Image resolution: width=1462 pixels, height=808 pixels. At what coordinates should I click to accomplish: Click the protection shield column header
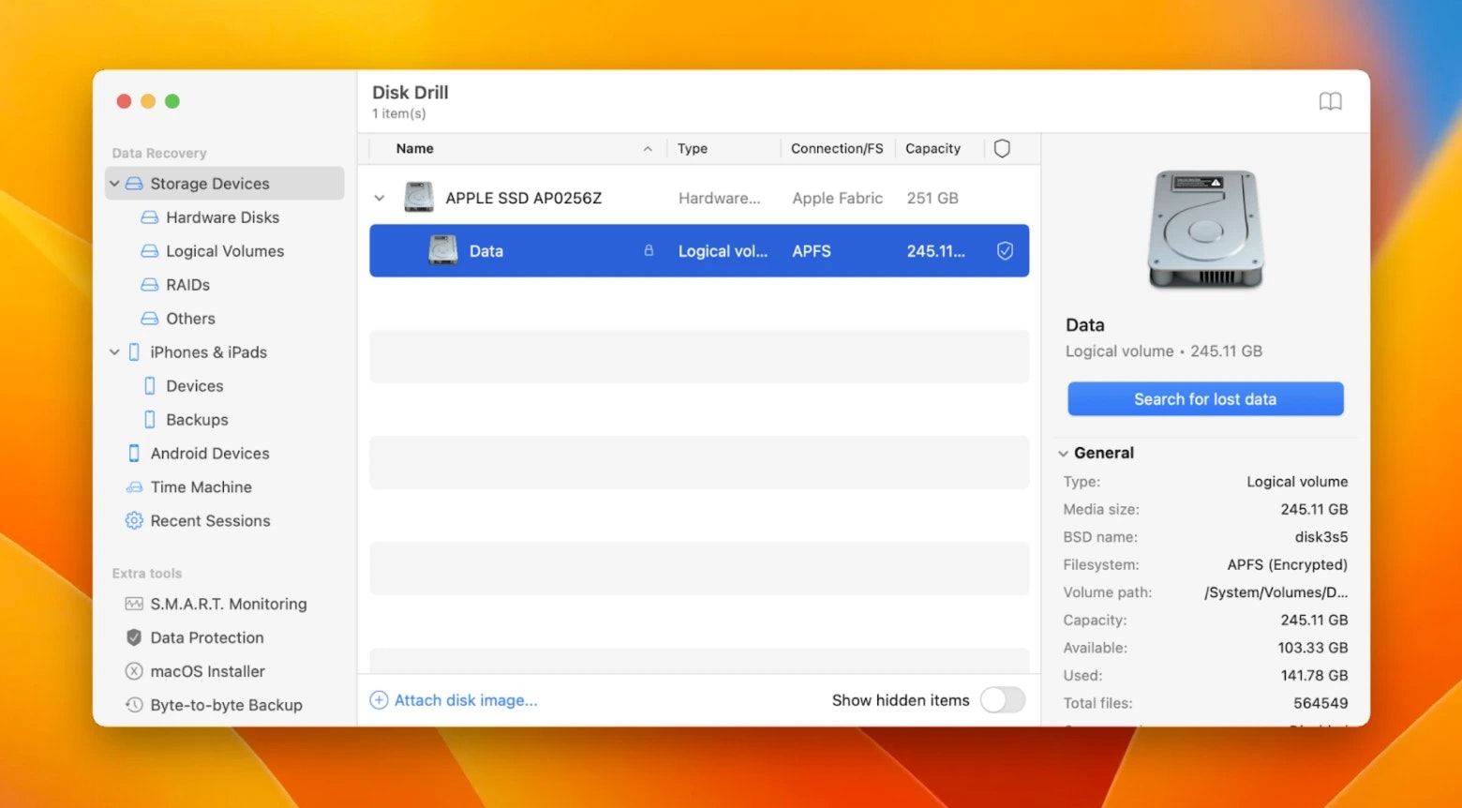tap(1002, 149)
